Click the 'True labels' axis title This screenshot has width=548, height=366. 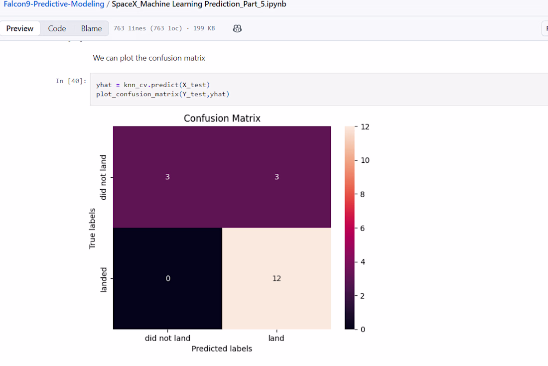[x=92, y=228]
